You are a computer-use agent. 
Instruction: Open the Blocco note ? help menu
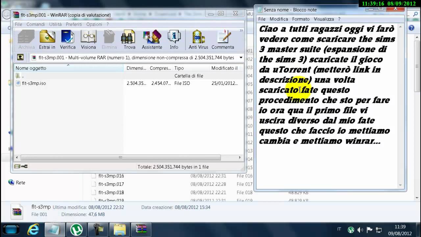pos(339,19)
